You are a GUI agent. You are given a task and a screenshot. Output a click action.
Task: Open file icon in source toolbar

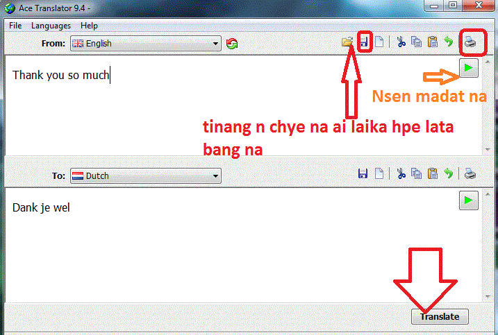(x=347, y=42)
